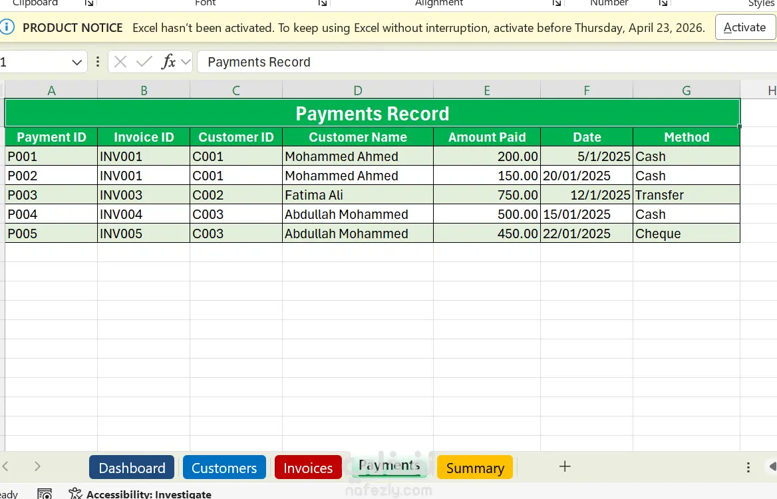Select cell containing Fatima Ali

pyautogui.click(x=358, y=195)
